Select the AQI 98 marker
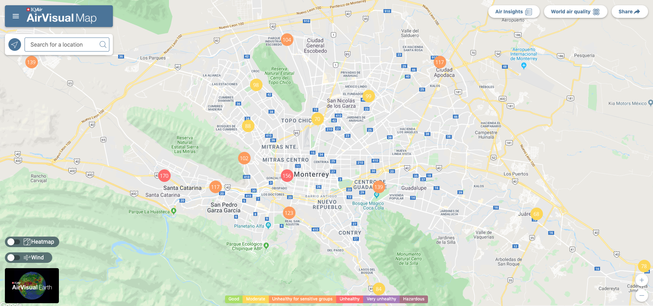 [256, 85]
